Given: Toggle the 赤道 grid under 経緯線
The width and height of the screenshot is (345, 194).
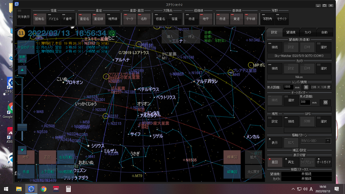Looking at the screenshot, I should (191, 19).
